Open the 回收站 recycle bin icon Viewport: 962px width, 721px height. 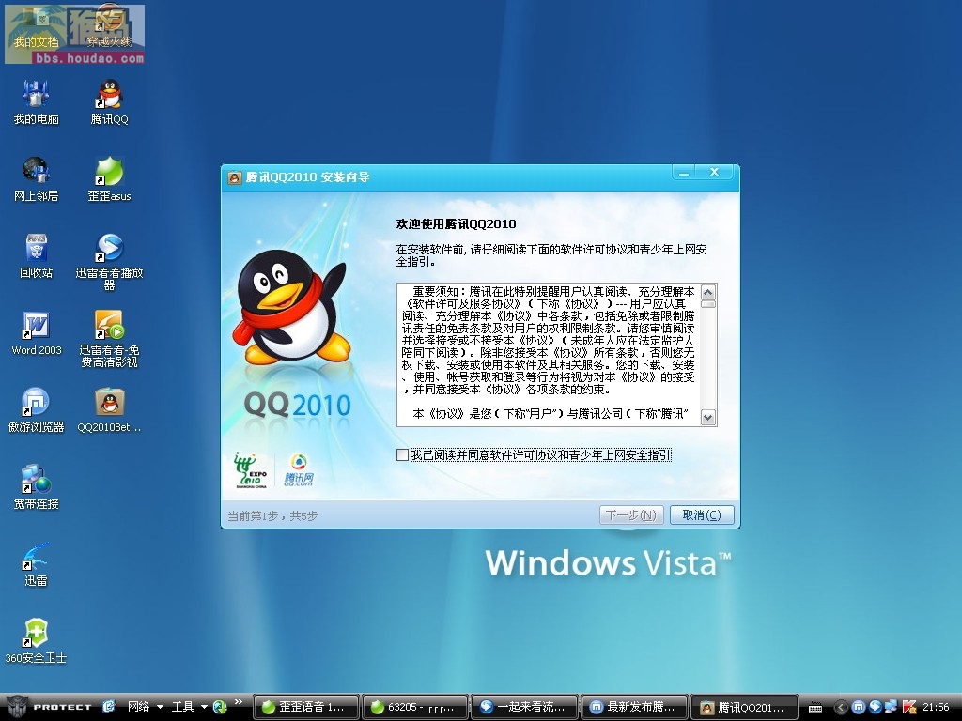click(37, 256)
